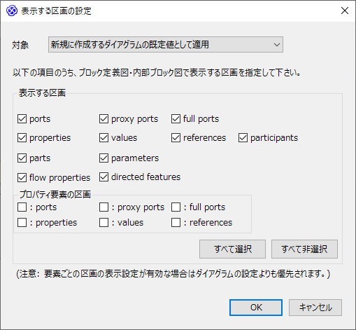Uncheck the references checkbox
This screenshot has width=356, height=330.
(176, 138)
